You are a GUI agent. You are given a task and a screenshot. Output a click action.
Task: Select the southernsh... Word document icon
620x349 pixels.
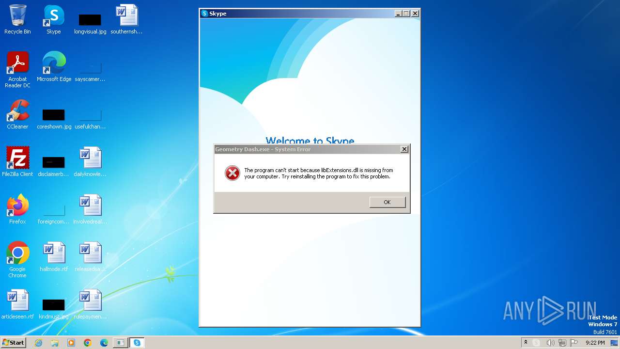point(126,20)
